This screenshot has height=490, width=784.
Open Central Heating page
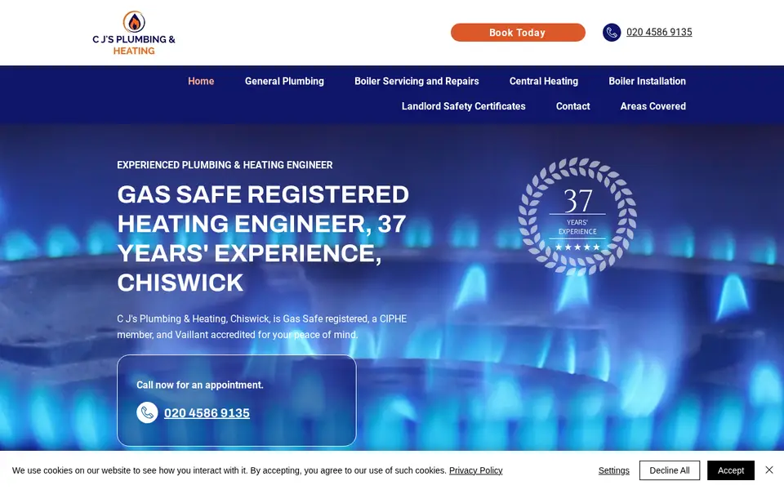(544, 81)
